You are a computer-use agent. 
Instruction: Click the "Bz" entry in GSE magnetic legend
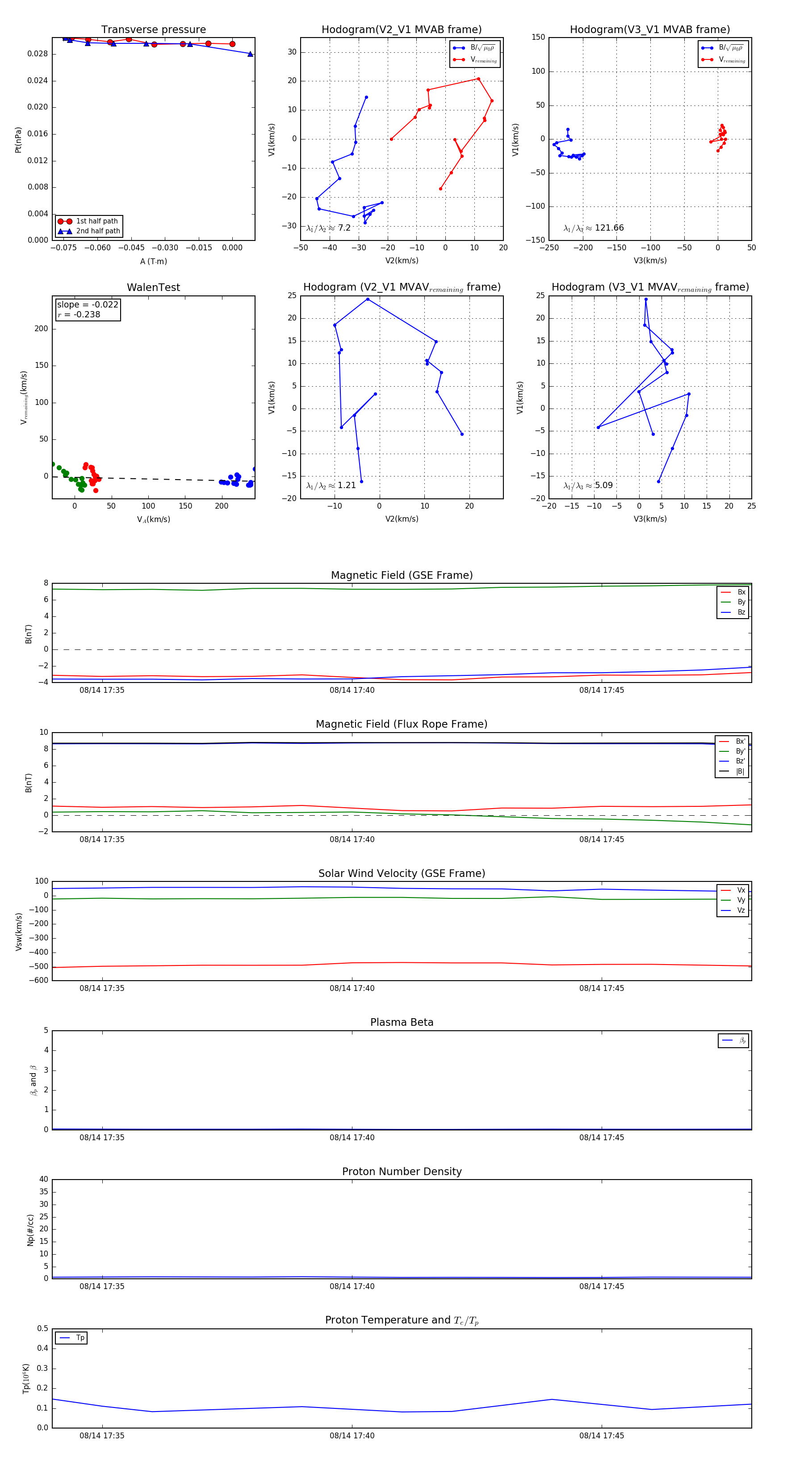(x=733, y=612)
